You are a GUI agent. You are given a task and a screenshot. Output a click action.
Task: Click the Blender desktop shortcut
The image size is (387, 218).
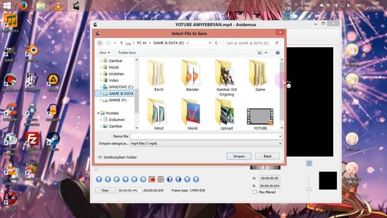pyautogui.click(x=31, y=54)
